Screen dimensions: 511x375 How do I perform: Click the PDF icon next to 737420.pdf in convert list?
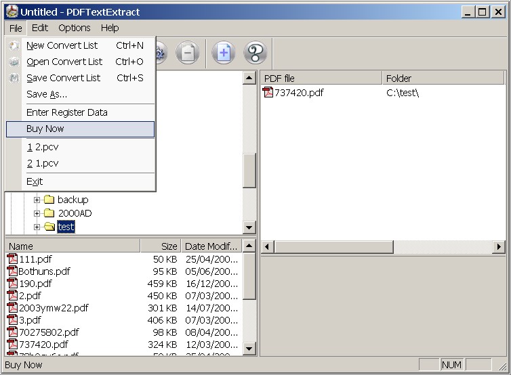click(268, 93)
